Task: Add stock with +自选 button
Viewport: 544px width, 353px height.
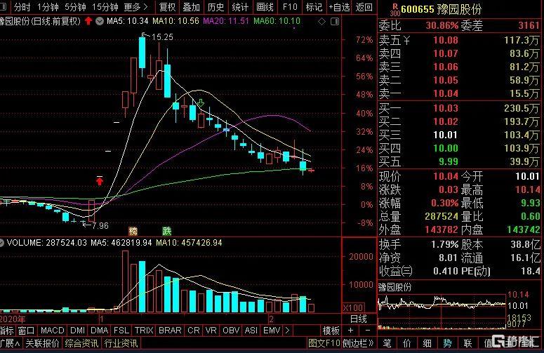Action: click(339, 7)
